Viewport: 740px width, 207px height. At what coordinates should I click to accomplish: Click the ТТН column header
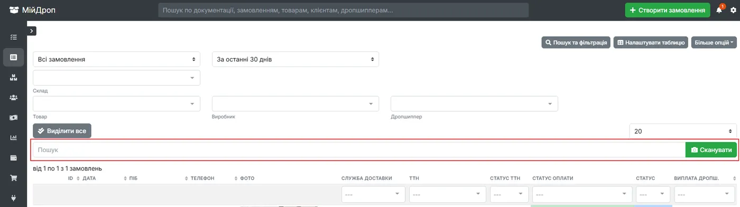pos(414,178)
